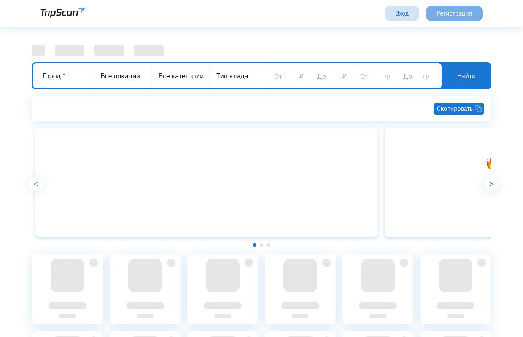Viewport: 523px width, 337px height.
Task: Click the Вход button
Action: (x=402, y=13)
